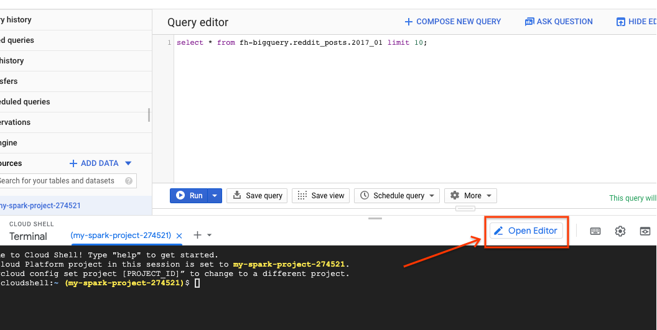The width and height of the screenshot is (657, 330).
Task: Select my-spark-project-274521 in the resources tree
Action: 40,206
